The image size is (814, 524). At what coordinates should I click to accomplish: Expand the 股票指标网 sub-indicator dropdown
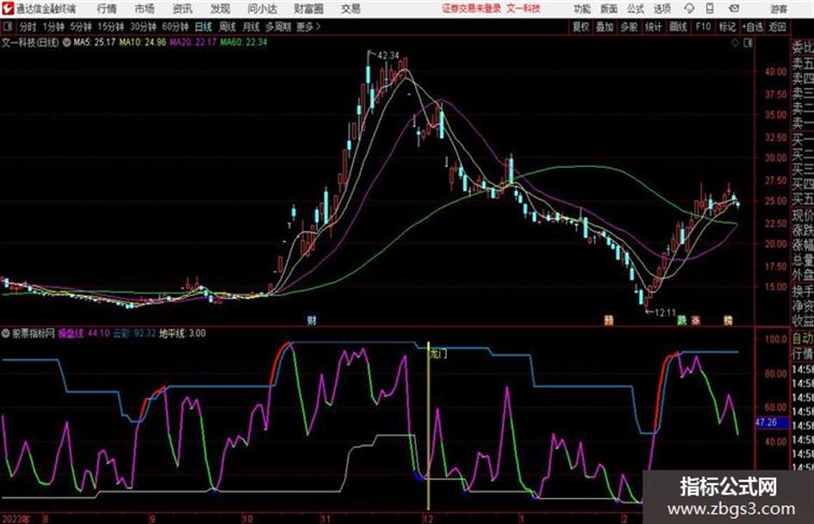[x=6, y=333]
